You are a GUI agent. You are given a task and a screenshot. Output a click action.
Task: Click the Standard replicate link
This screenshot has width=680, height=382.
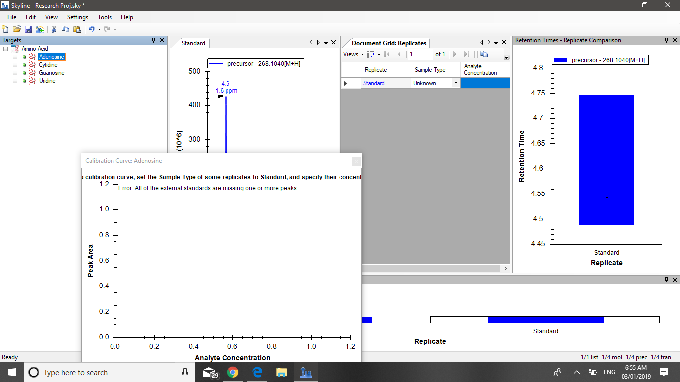(374, 83)
